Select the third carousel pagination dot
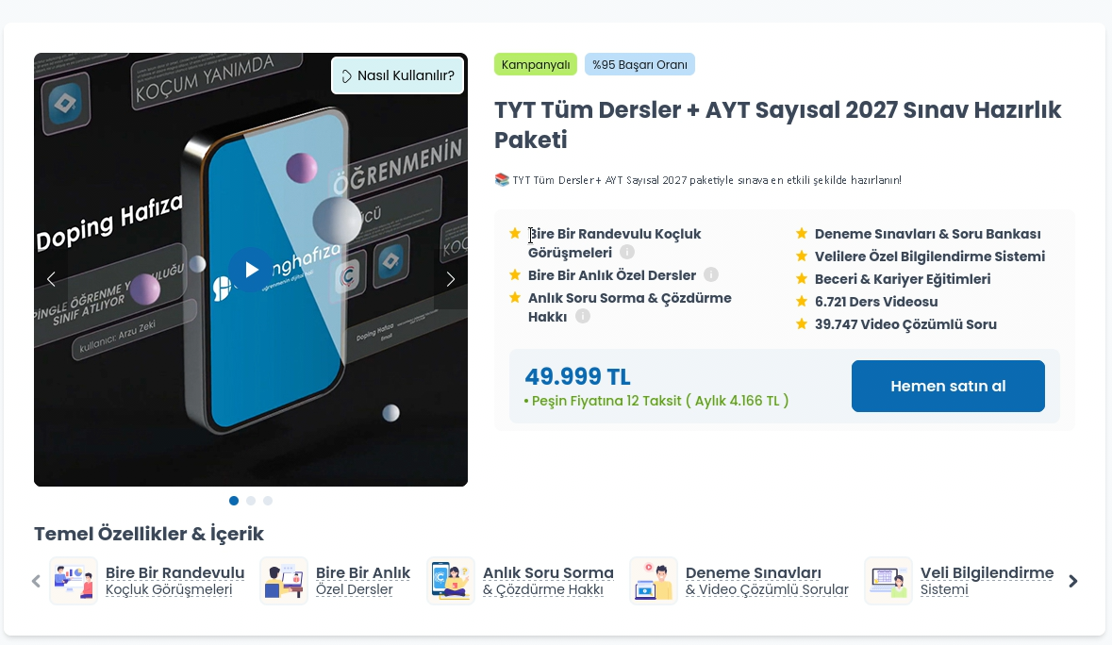The image size is (1112, 645). 268,501
